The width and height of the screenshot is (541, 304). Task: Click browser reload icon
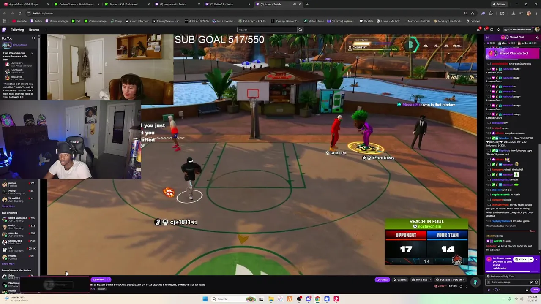[19, 13]
